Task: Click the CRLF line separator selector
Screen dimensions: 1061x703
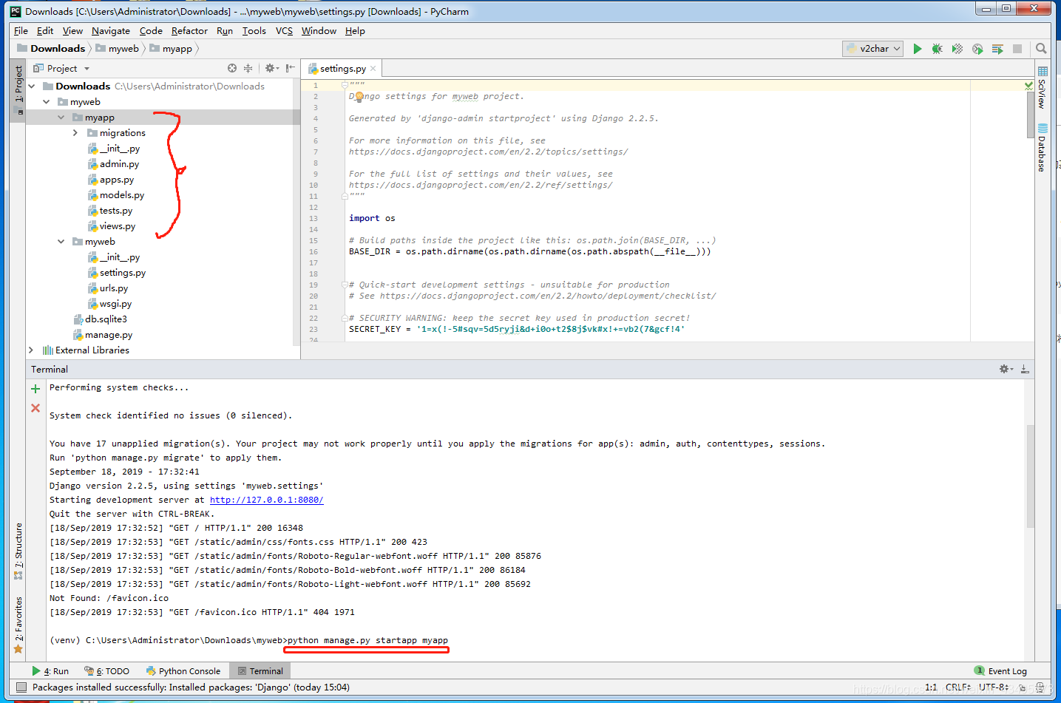Action: [958, 687]
